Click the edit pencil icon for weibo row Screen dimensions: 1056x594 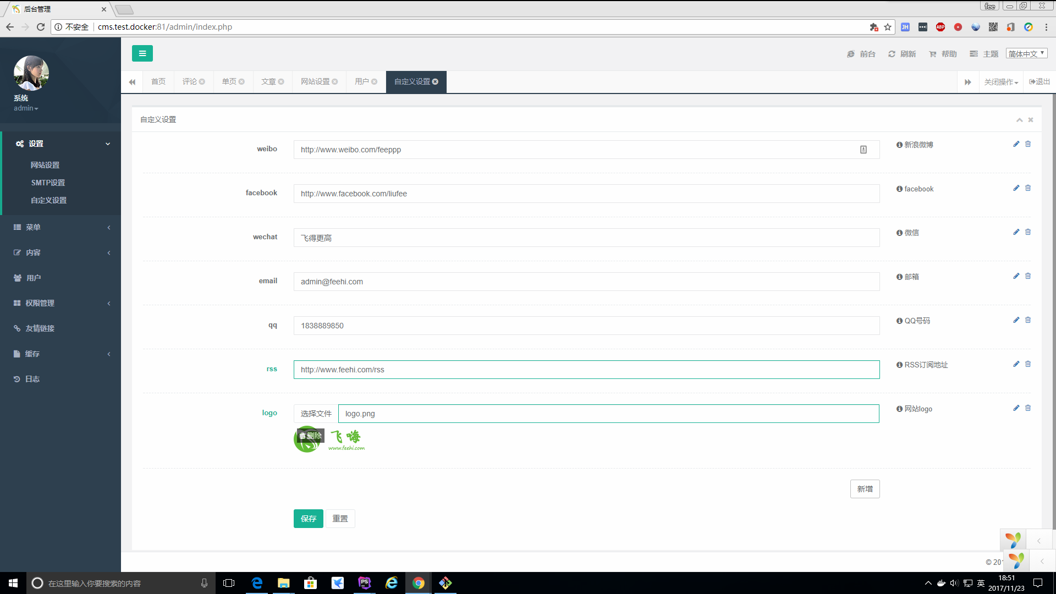[1016, 144]
